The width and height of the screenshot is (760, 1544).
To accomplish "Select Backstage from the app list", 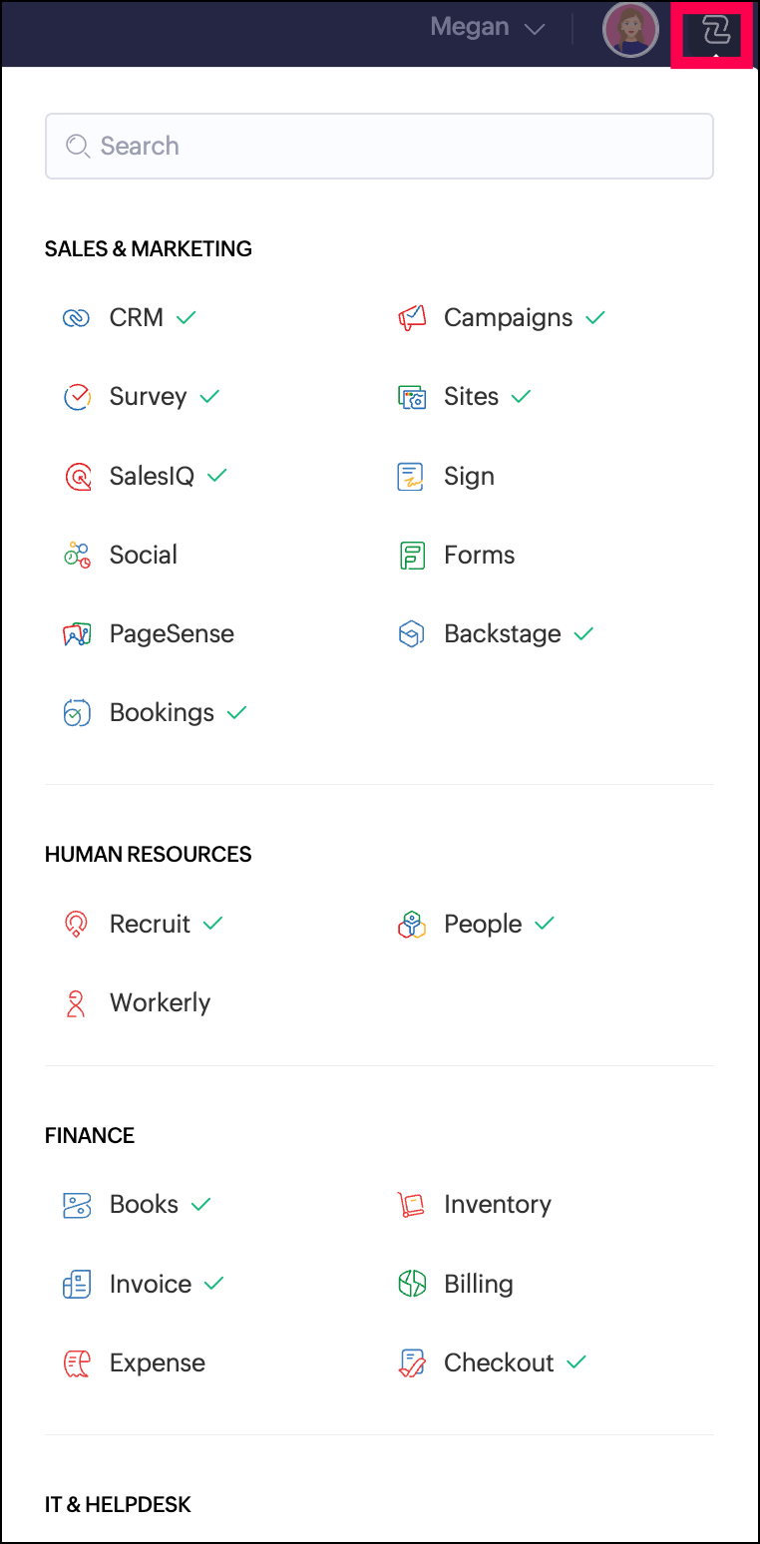I will [x=502, y=634].
